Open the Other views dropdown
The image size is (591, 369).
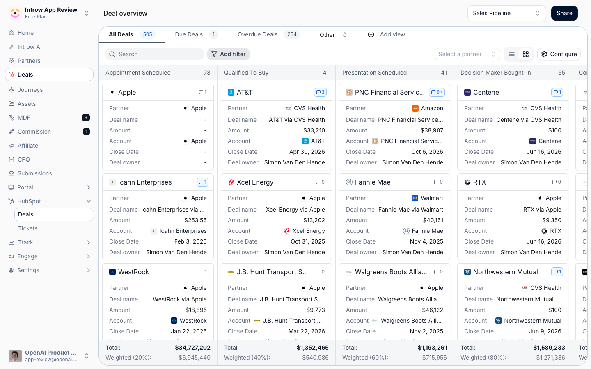pos(333,35)
